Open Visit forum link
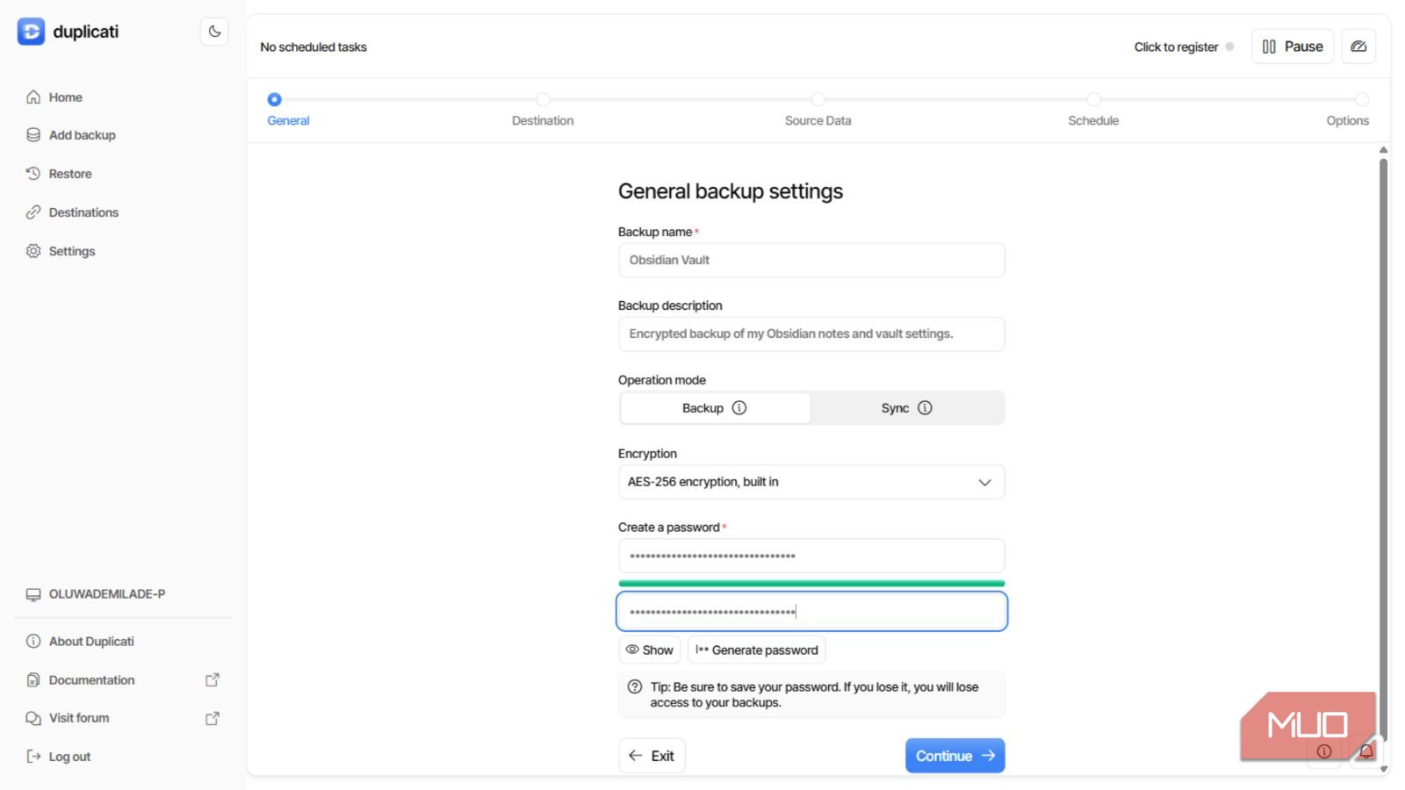 [79, 718]
